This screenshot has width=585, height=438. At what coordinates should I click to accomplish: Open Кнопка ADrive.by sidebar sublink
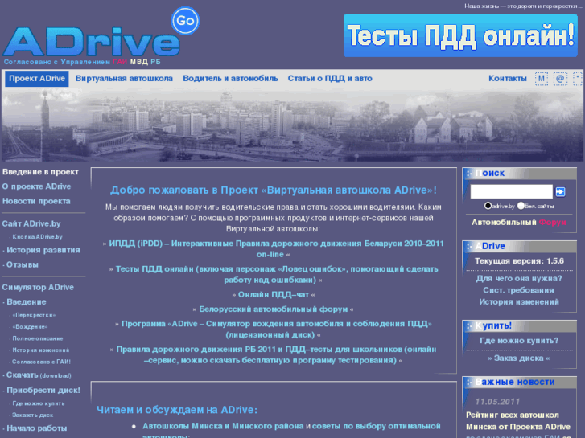tap(37, 237)
